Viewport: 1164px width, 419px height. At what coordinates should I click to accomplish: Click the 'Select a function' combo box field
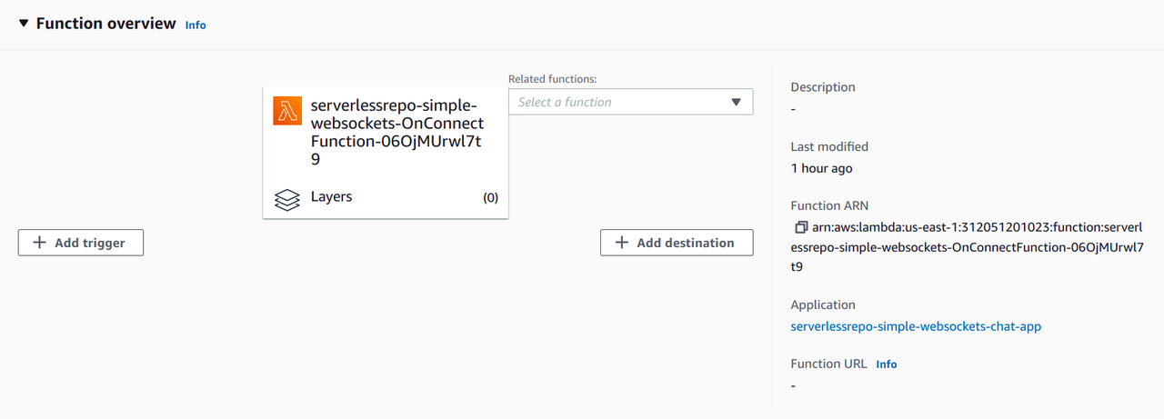pos(618,102)
